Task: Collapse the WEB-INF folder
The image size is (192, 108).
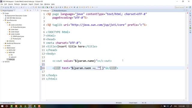Action: click(x=5, y=52)
